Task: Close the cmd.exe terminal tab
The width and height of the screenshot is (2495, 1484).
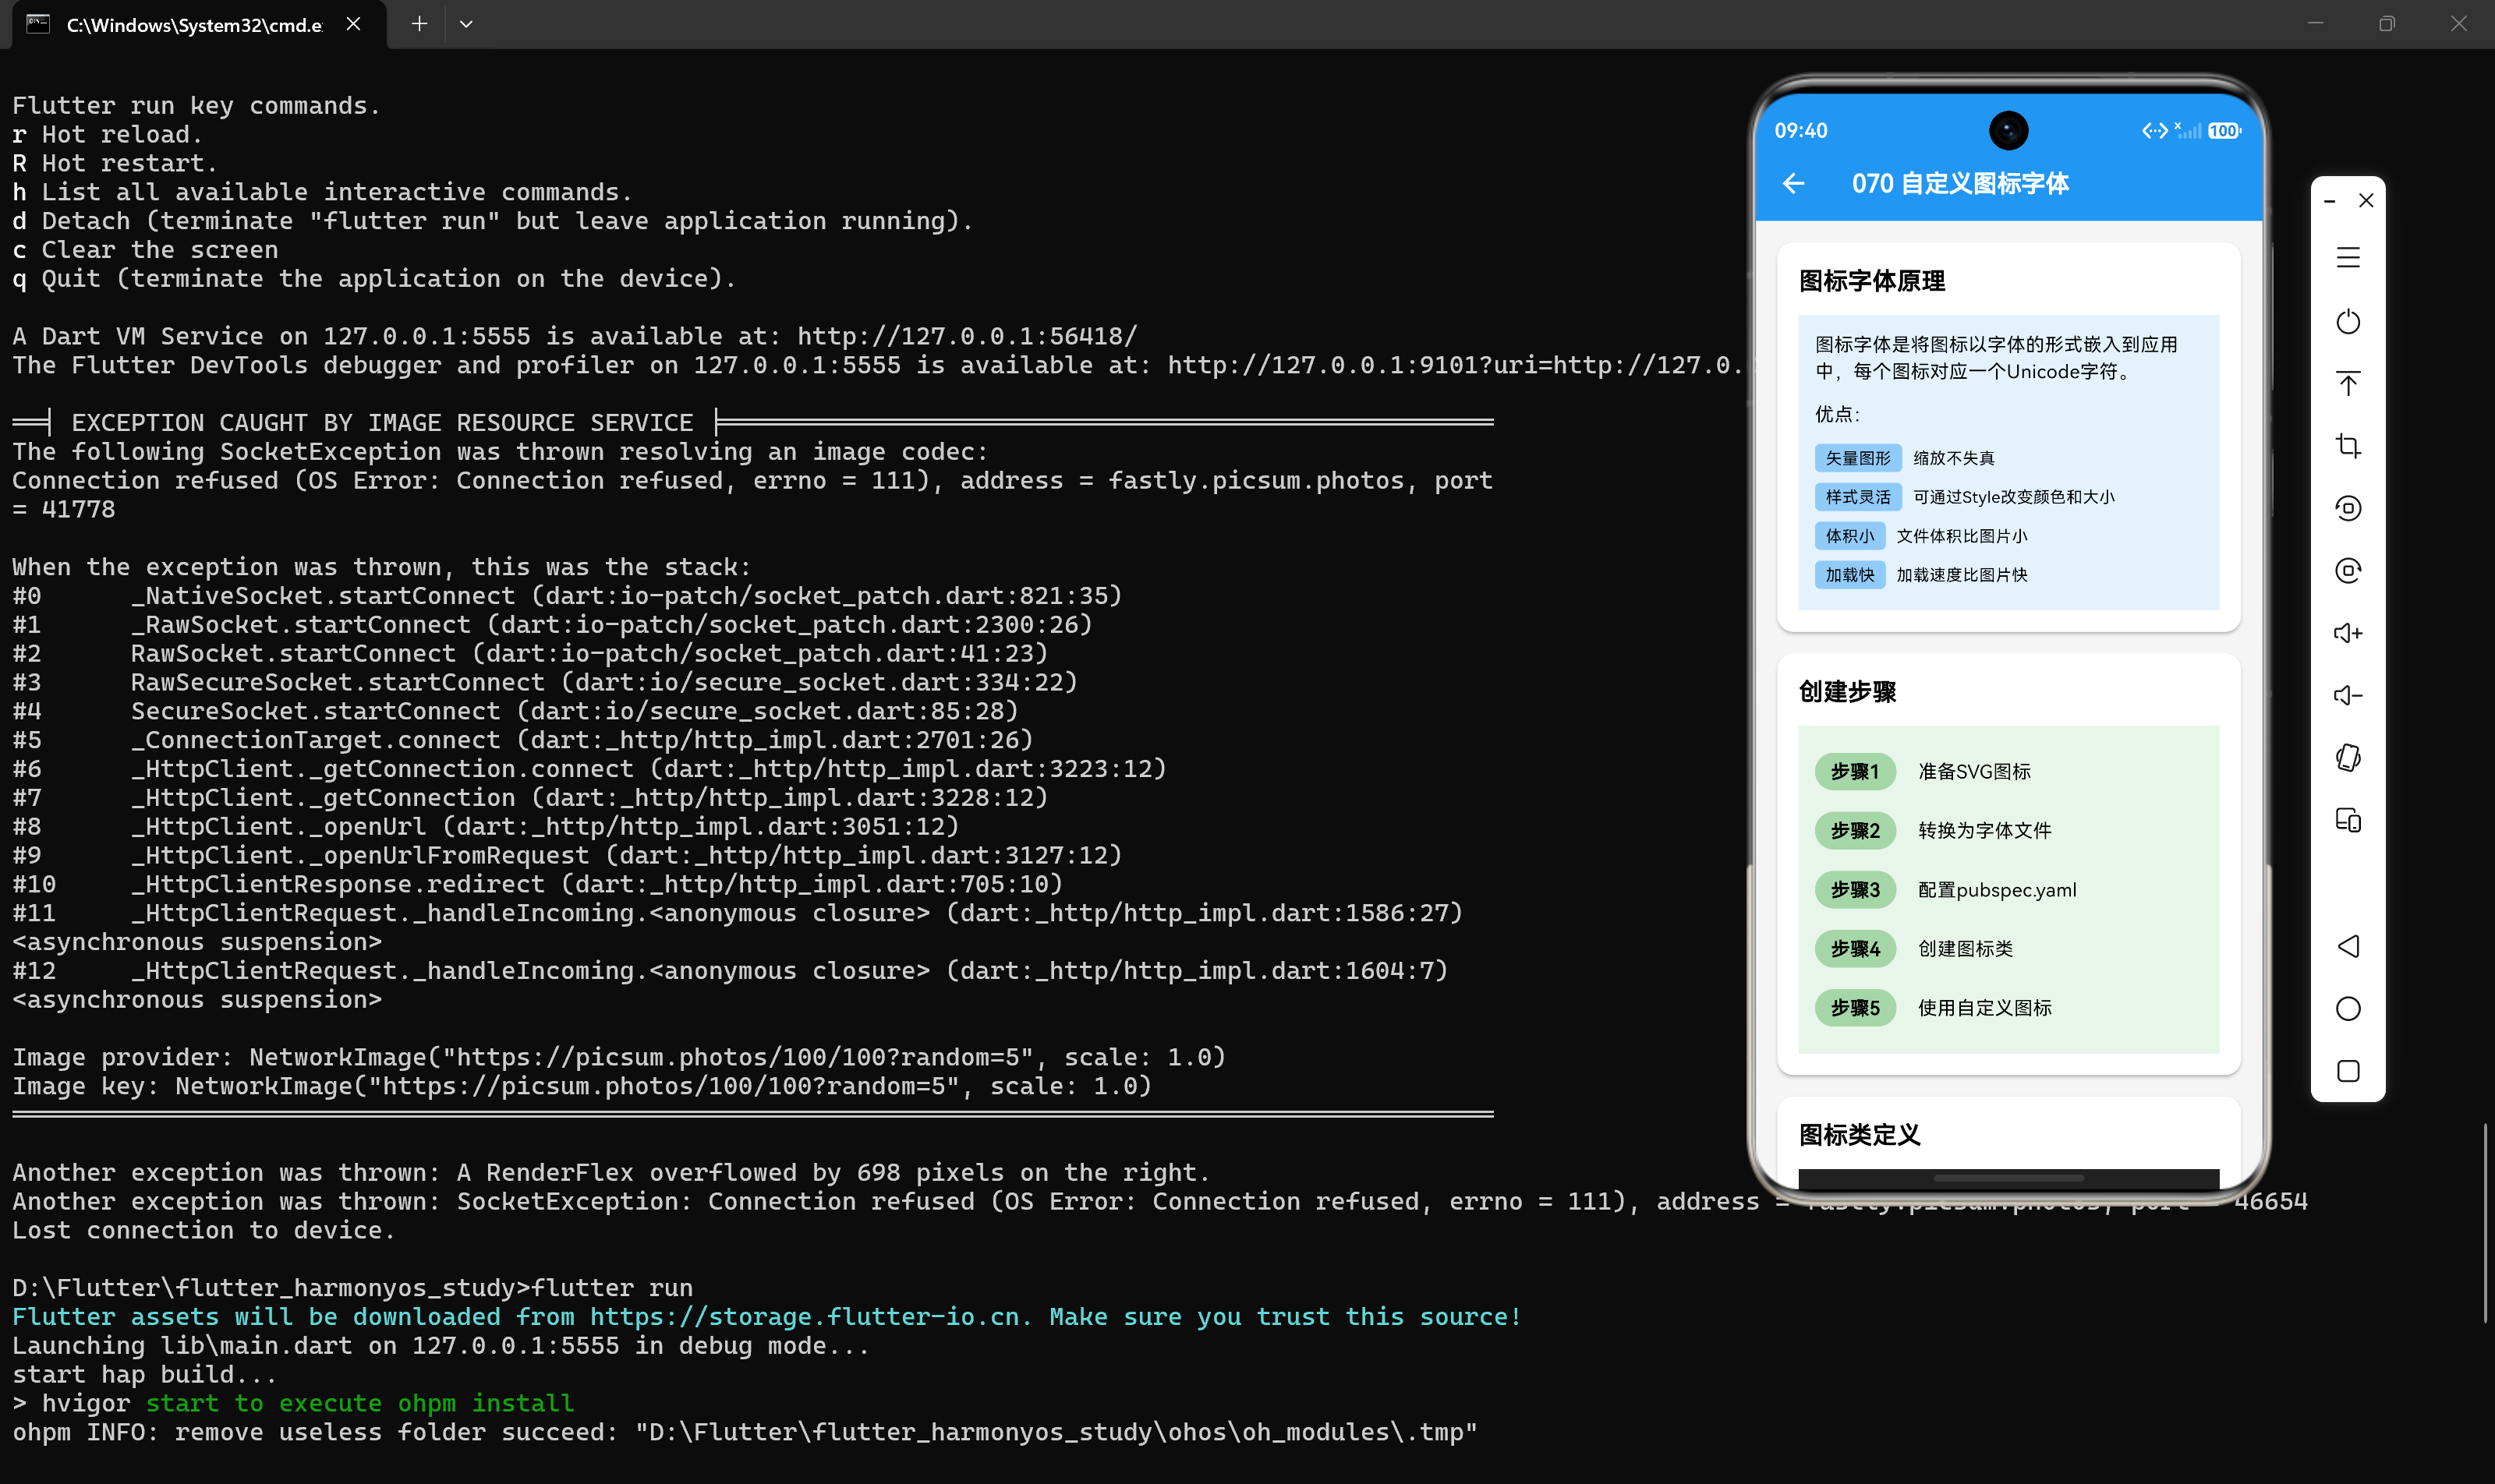Action: coord(353,24)
